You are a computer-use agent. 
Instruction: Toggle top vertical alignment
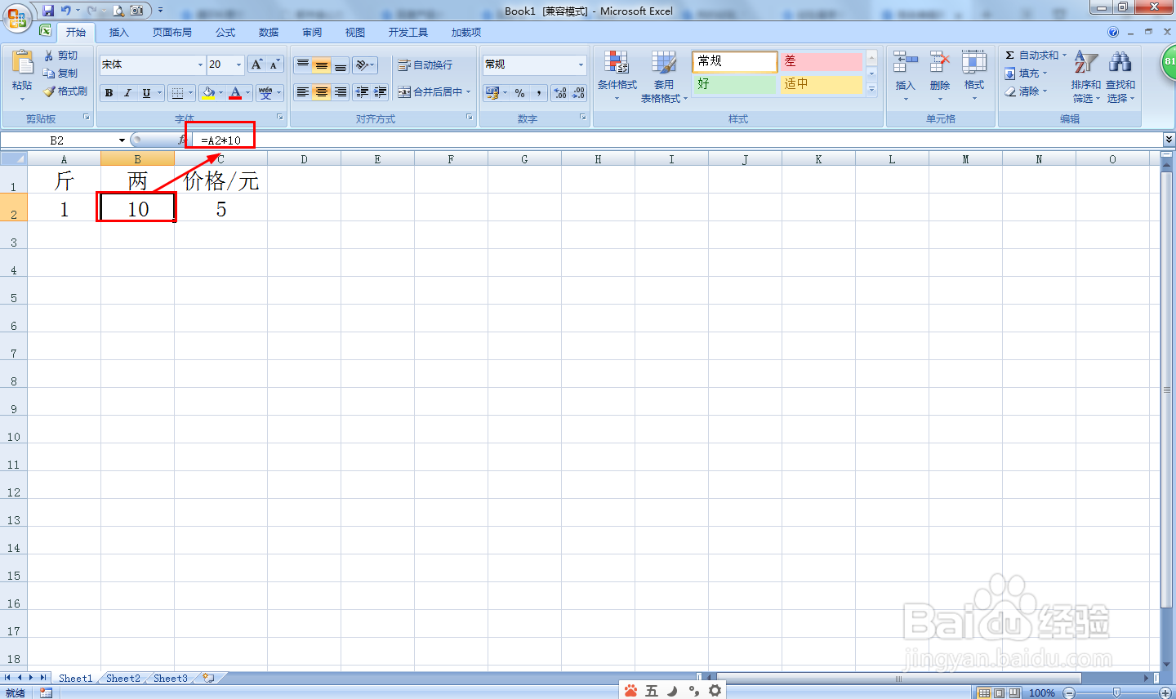click(x=303, y=65)
